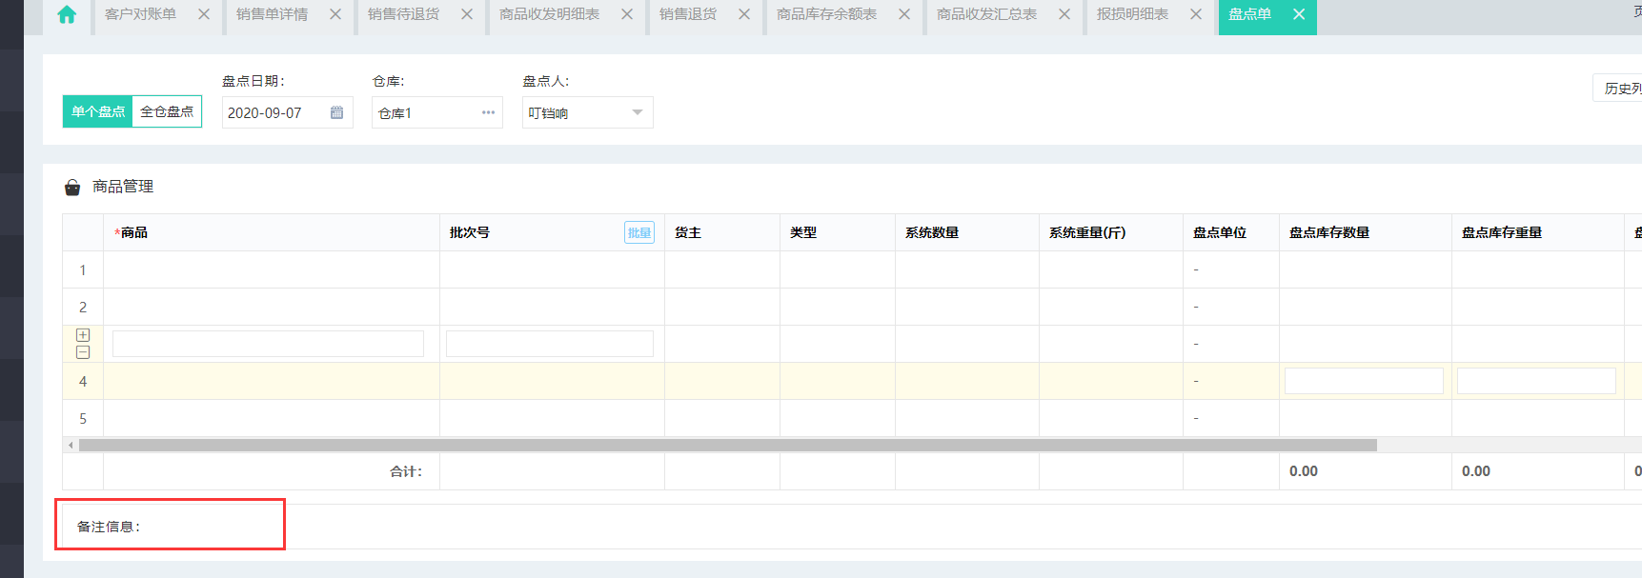Click the 合计 label in totals row
Image resolution: width=1642 pixels, height=578 pixels.
point(405,471)
